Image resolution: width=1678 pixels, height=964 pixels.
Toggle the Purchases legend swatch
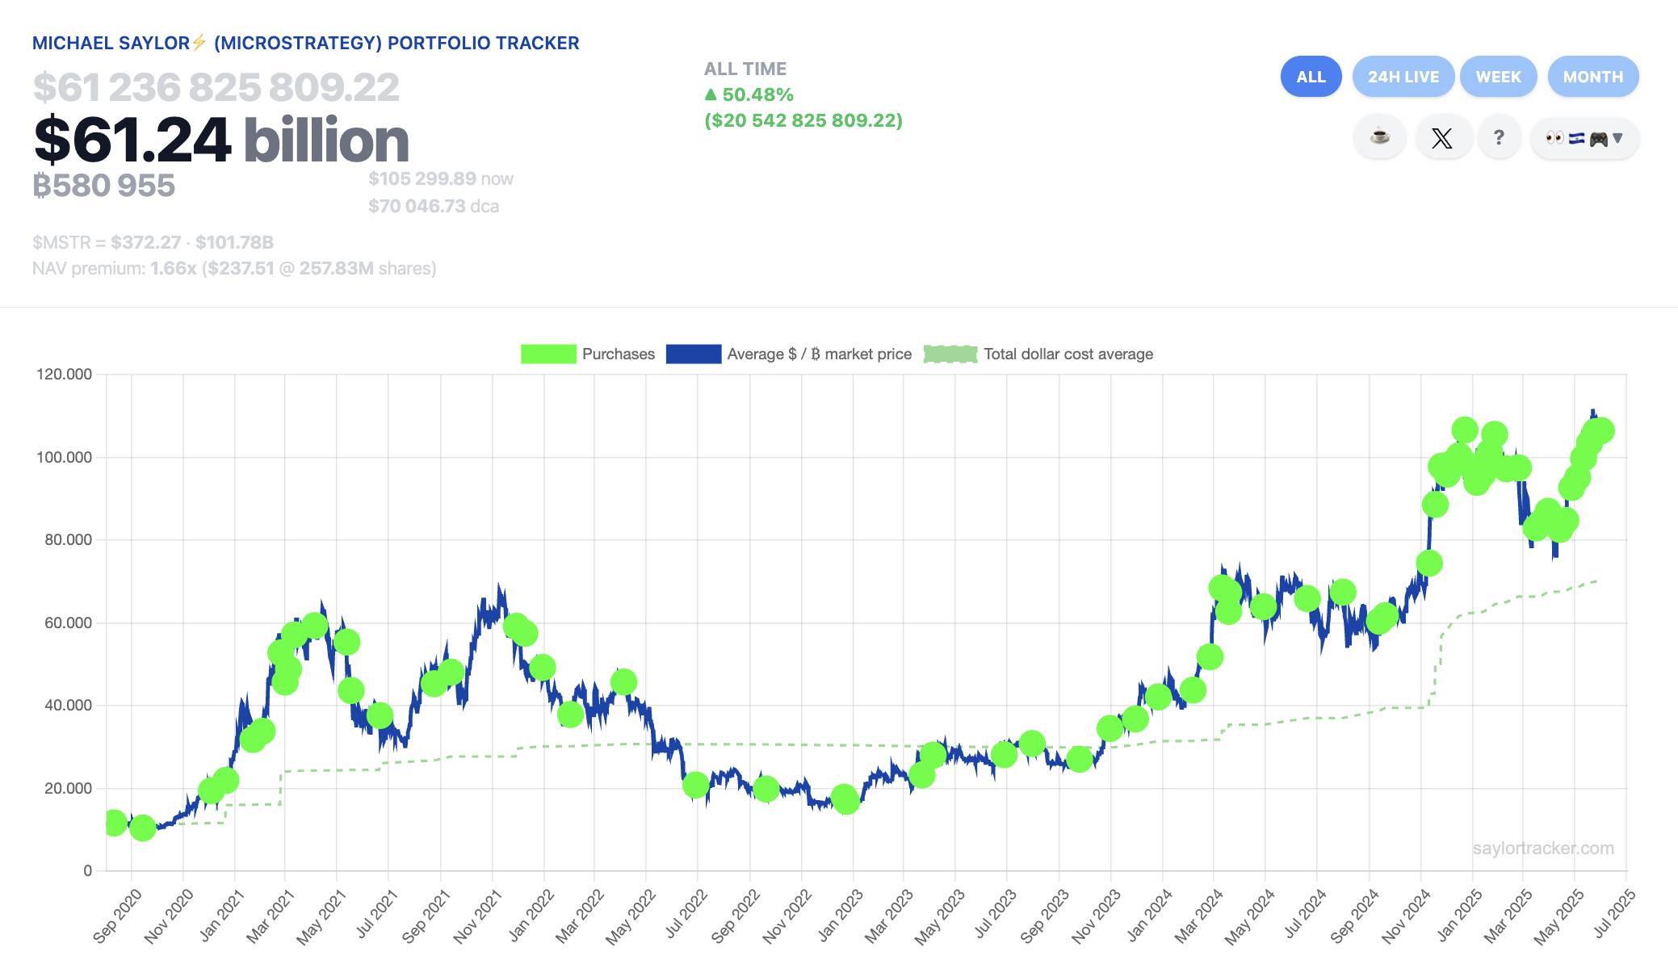click(548, 354)
